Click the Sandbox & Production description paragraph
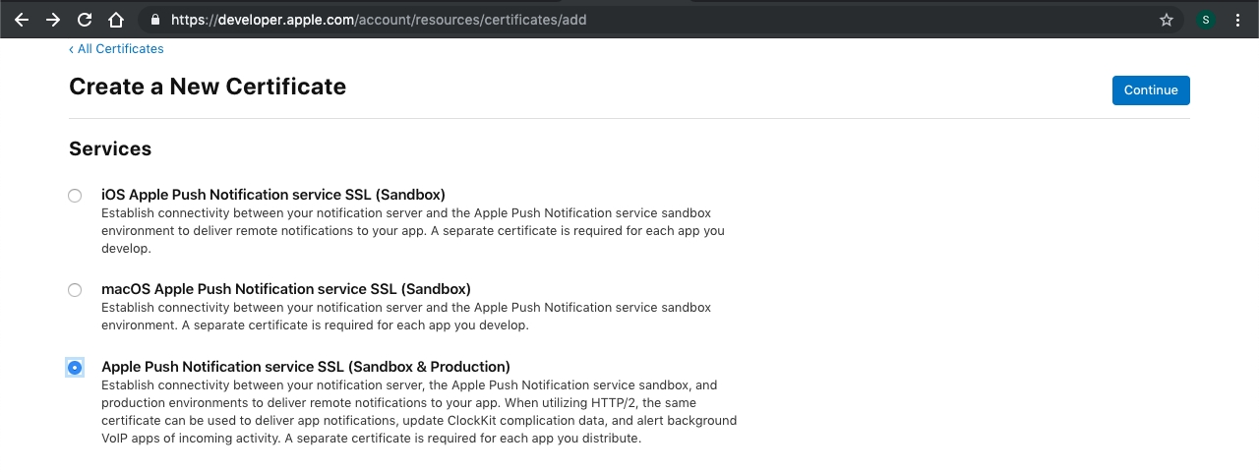 (x=419, y=412)
